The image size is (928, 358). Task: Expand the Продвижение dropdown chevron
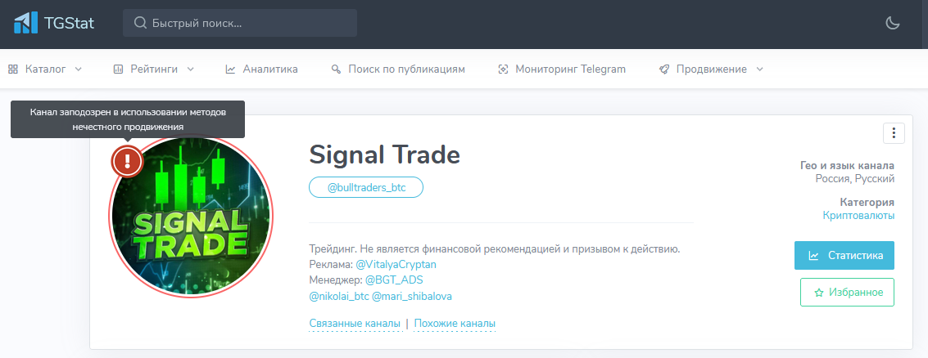[760, 69]
